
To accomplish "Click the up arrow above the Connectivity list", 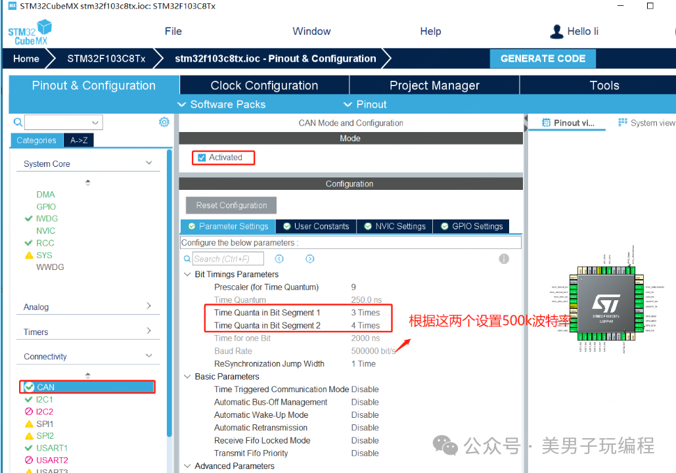I will [87, 375].
